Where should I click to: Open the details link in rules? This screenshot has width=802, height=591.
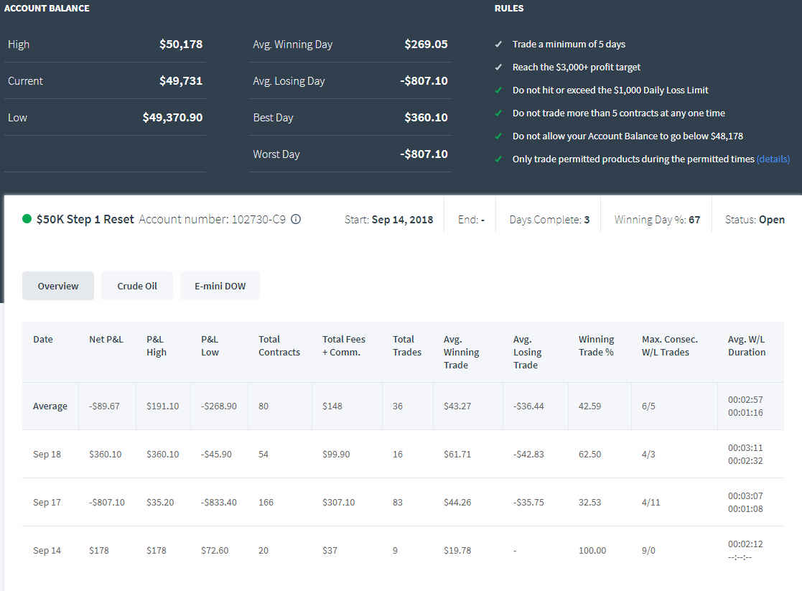click(x=773, y=159)
